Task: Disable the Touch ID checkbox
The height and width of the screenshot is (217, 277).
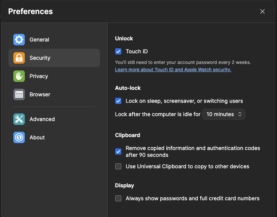Action: click(118, 51)
